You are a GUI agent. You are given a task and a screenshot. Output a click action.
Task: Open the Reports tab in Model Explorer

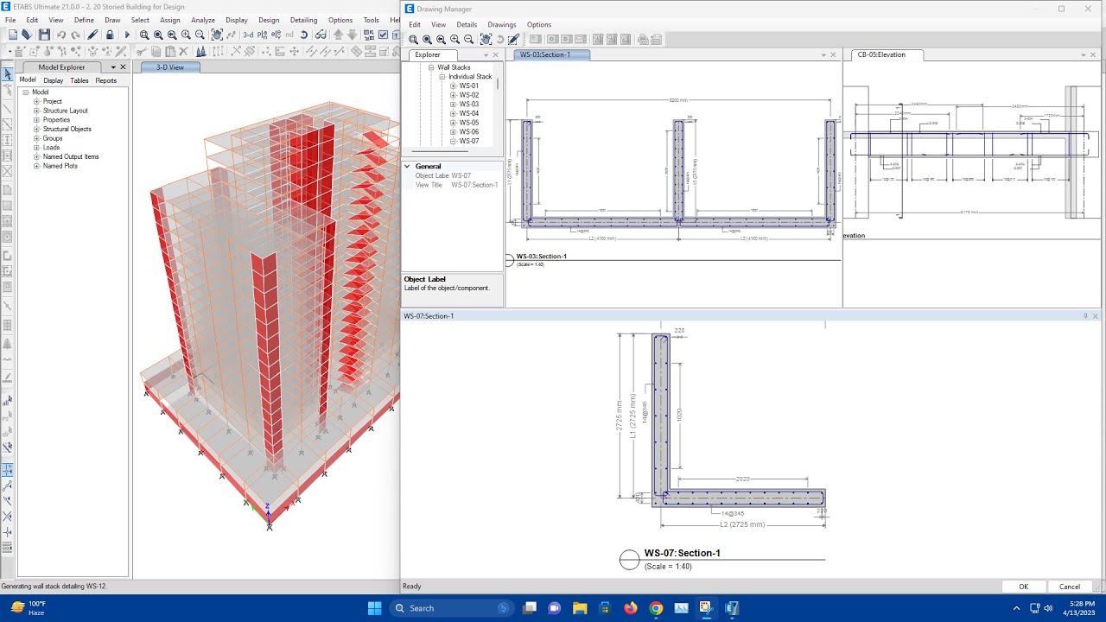(x=106, y=80)
